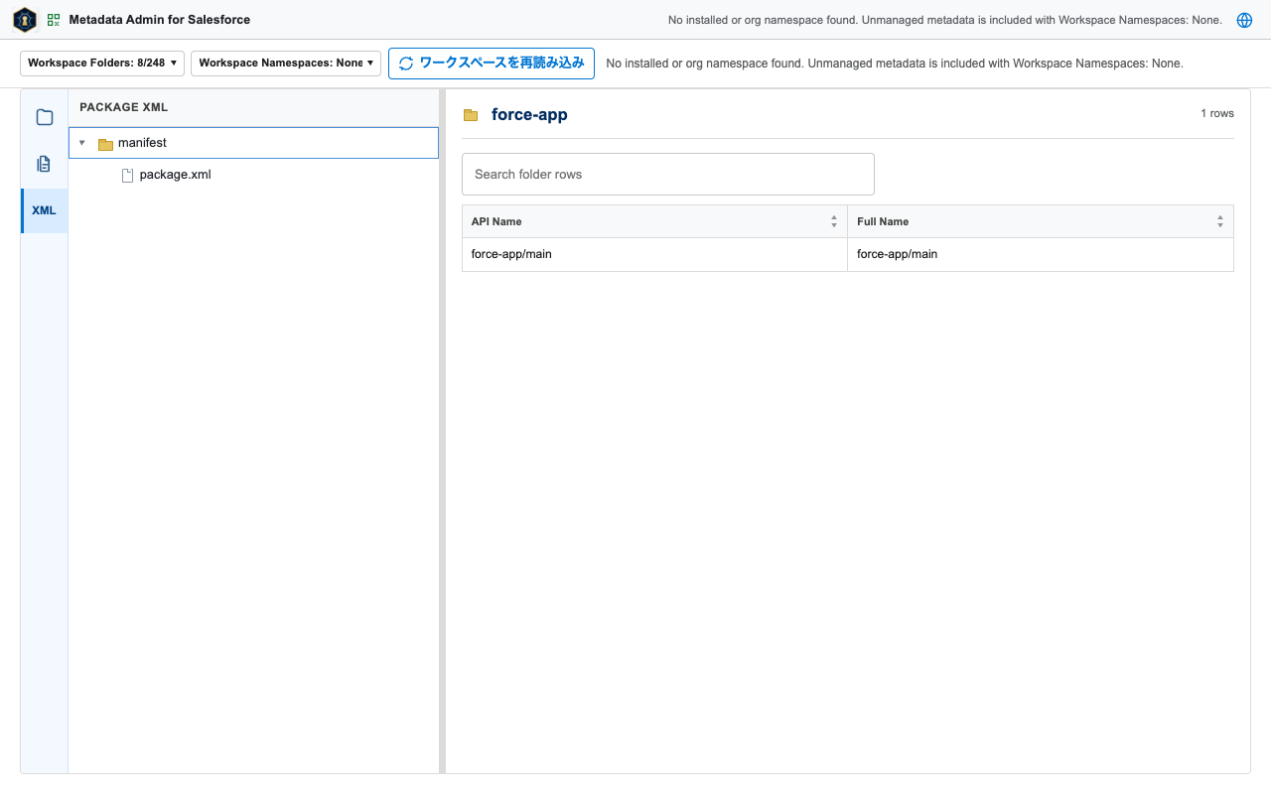The height and width of the screenshot is (794, 1271).
Task: Click the Search folder rows field
Action: [x=668, y=174]
